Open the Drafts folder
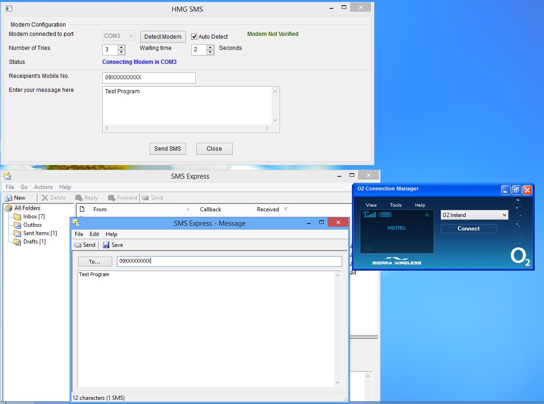The width and height of the screenshot is (544, 404). 34,242
